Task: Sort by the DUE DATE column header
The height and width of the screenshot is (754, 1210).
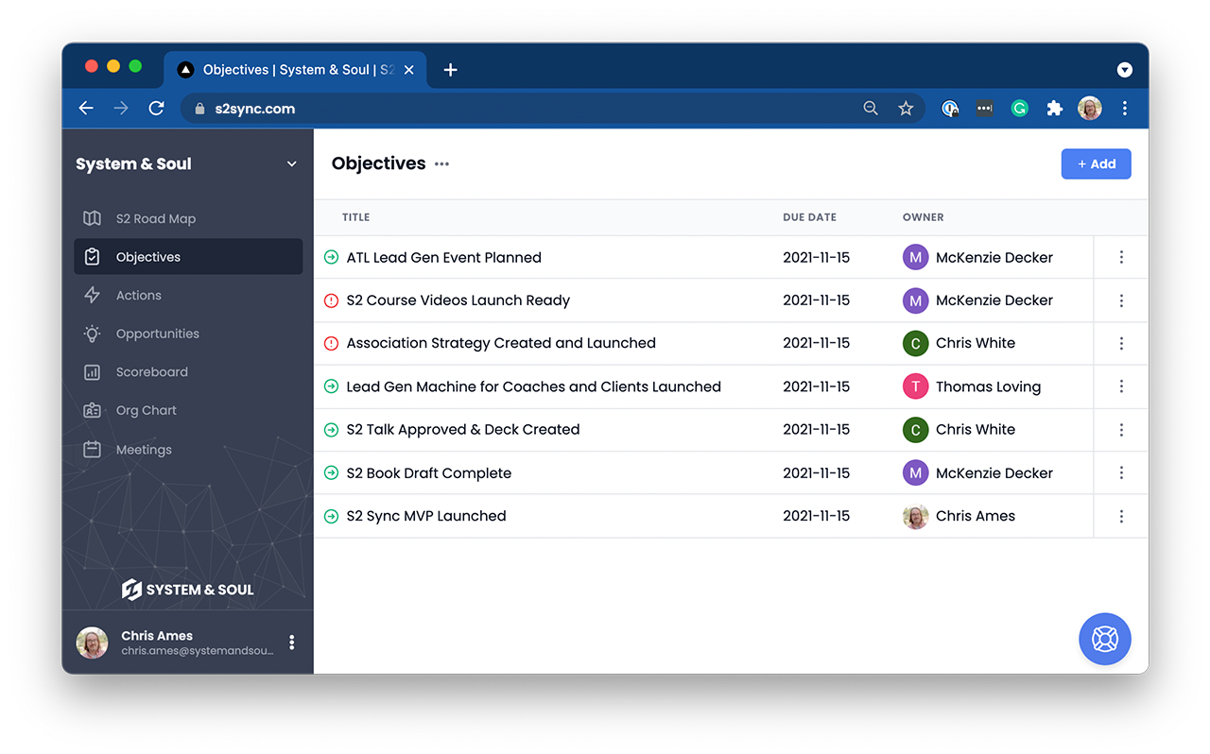Action: click(809, 217)
